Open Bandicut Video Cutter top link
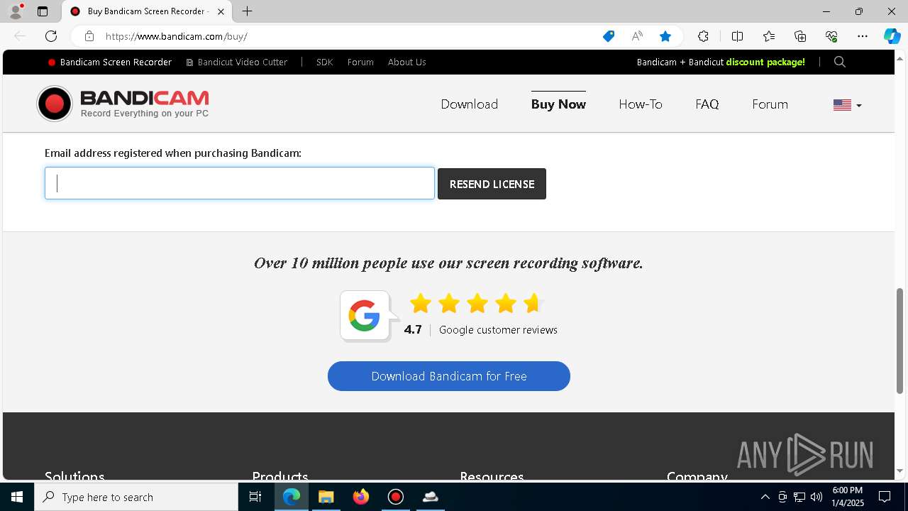This screenshot has width=908, height=511. (237, 62)
